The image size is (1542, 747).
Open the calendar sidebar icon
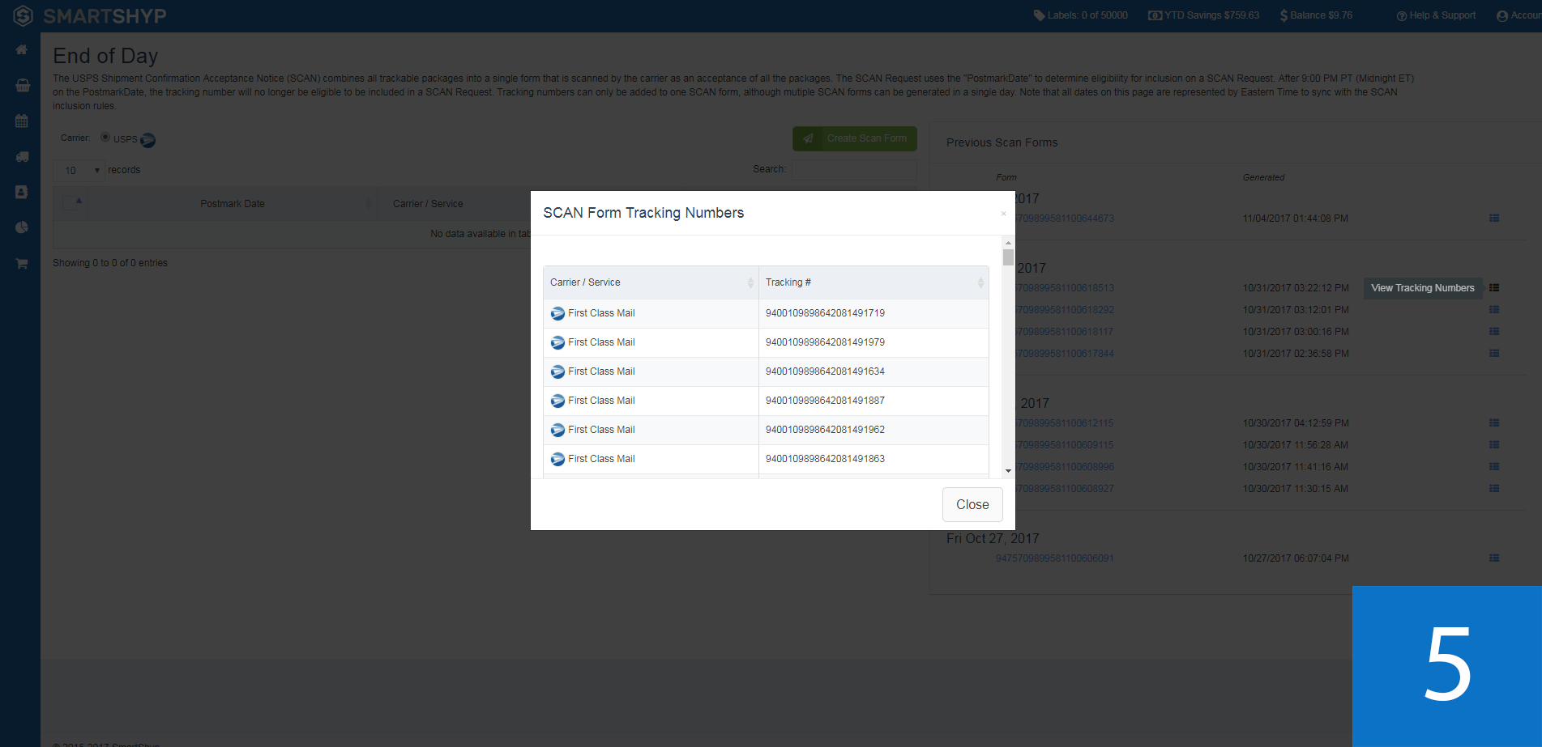(x=22, y=121)
